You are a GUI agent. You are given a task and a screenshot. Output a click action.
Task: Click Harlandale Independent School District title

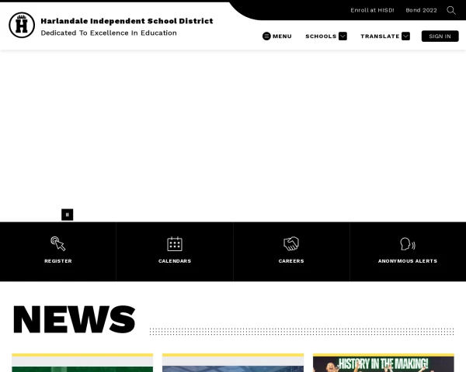127,21
